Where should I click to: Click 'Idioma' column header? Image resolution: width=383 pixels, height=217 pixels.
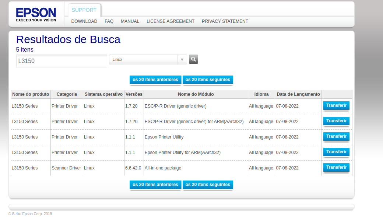click(261, 94)
